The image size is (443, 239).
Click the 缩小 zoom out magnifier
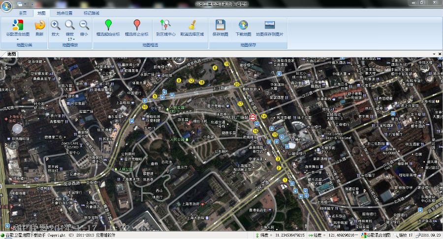point(84,25)
